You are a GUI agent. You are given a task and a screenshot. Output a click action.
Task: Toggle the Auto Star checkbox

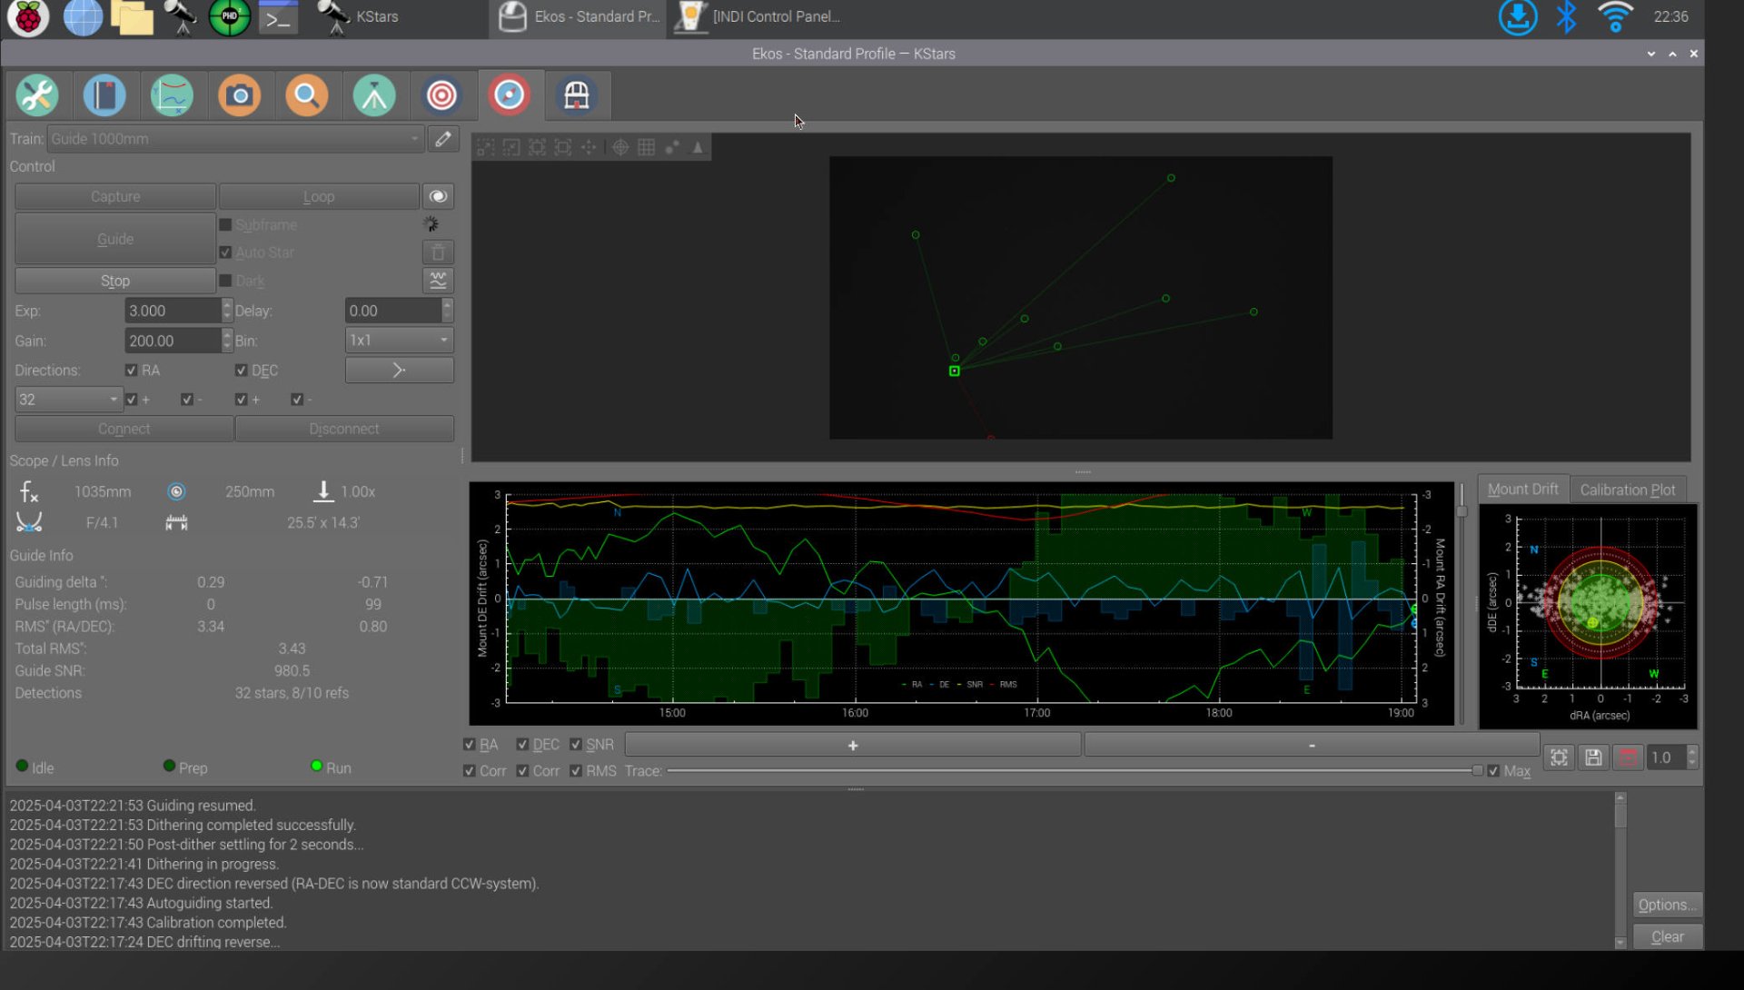(x=225, y=252)
